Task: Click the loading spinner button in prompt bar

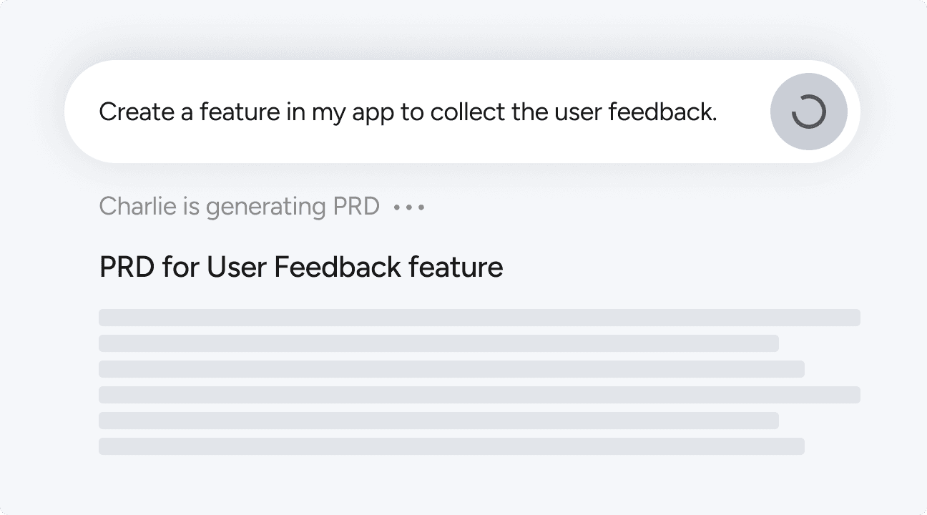Action: click(809, 112)
